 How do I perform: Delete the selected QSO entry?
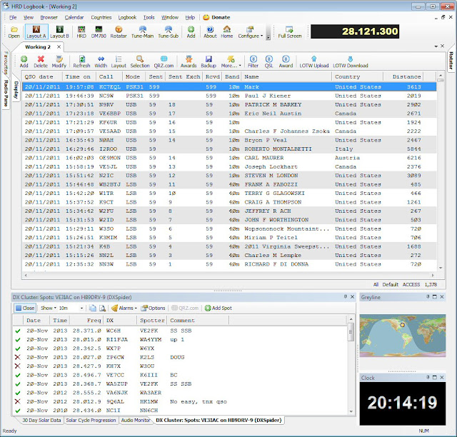pos(41,61)
